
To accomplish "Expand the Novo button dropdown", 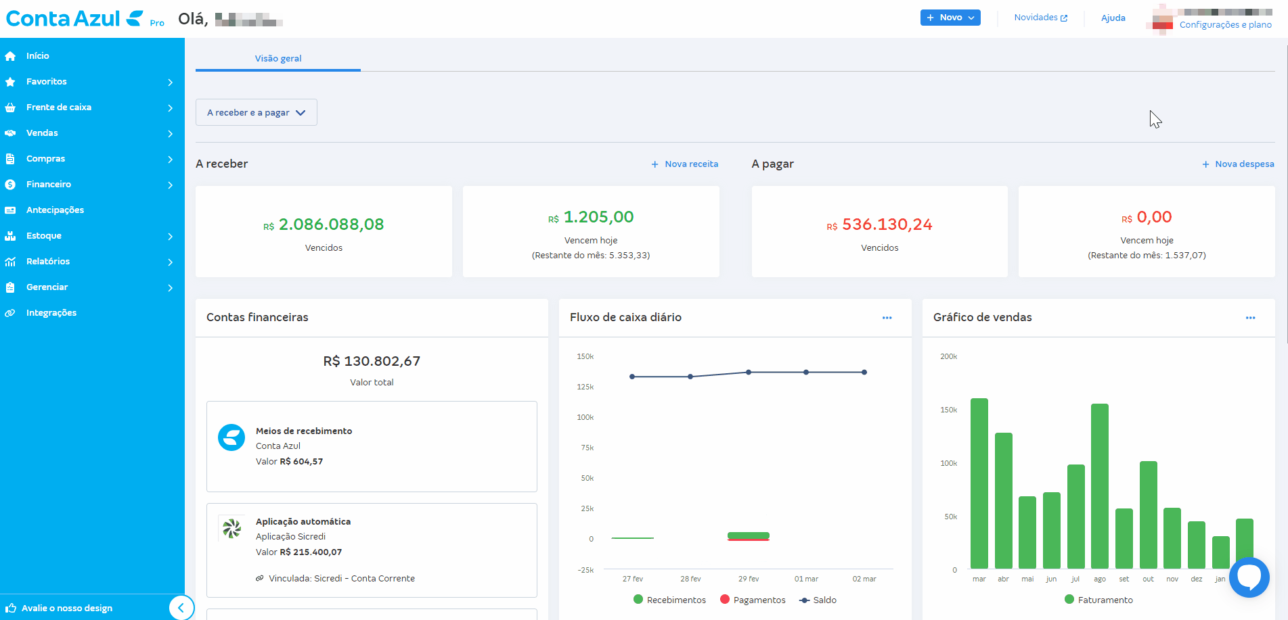I will [x=950, y=18].
